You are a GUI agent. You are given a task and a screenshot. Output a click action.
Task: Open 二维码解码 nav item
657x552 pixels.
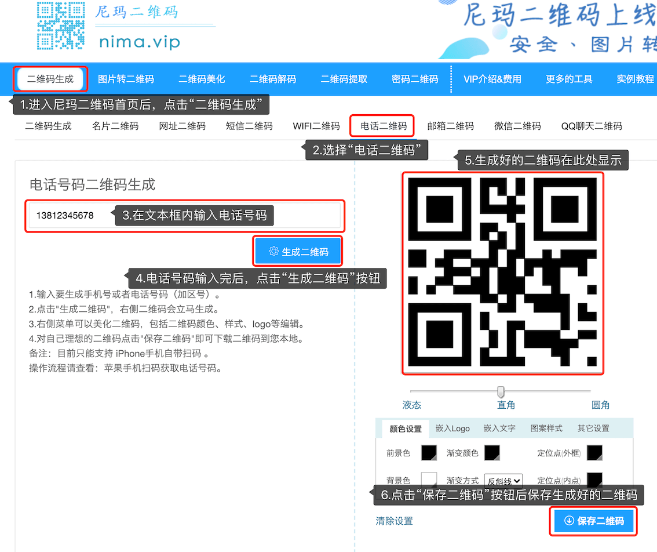click(273, 79)
